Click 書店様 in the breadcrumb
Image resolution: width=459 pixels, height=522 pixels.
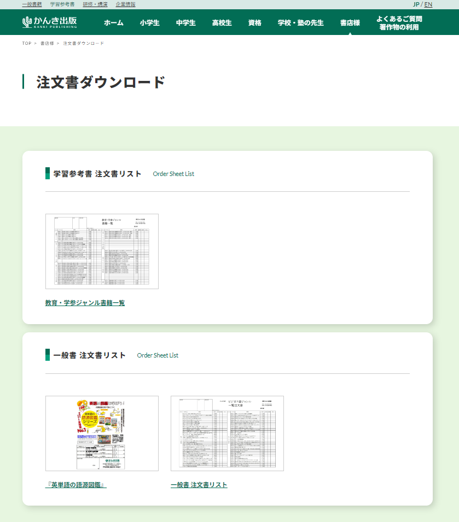(47, 43)
